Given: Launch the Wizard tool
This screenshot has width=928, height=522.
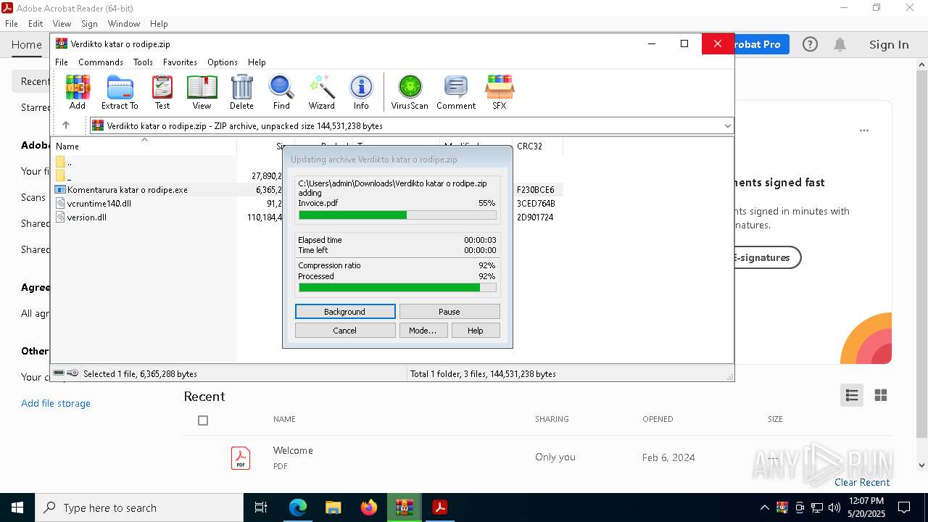Looking at the screenshot, I should pos(321,92).
